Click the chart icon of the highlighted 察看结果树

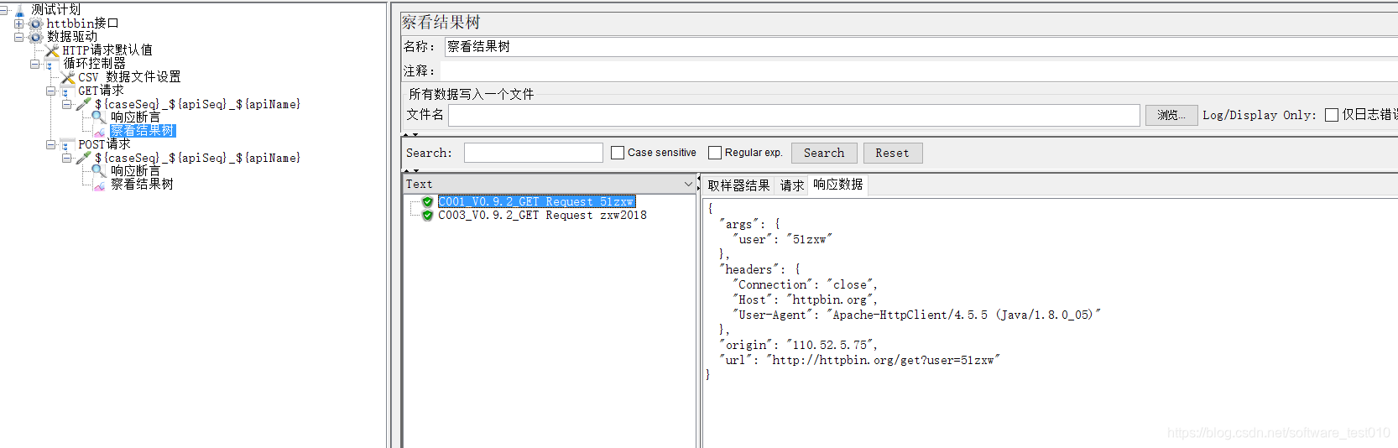pyautogui.click(x=100, y=131)
